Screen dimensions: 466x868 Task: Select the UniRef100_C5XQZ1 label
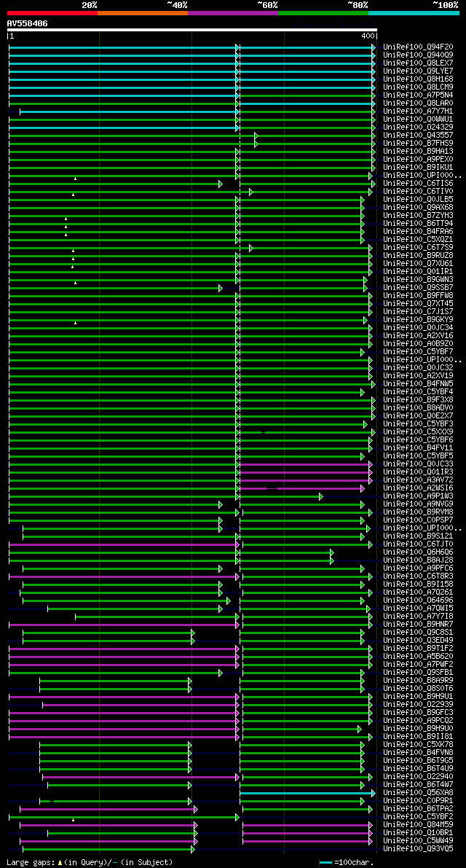(418, 240)
